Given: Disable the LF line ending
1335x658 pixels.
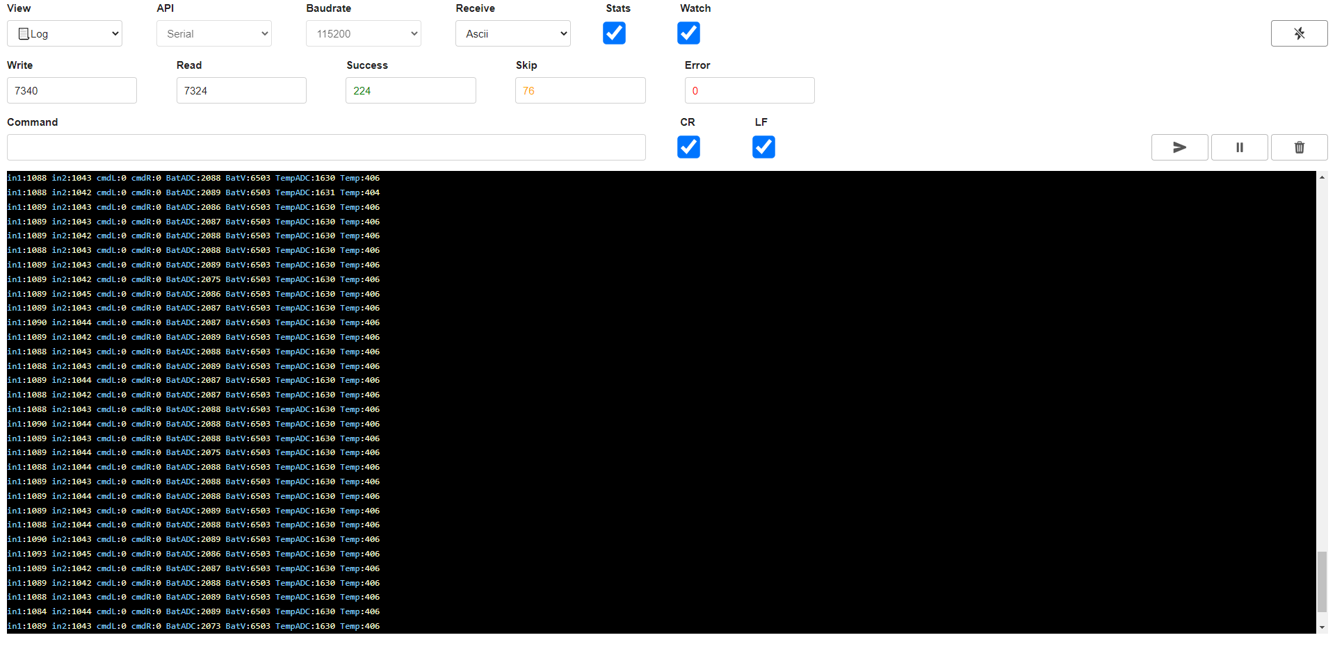Looking at the screenshot, I should (x=763, y=147).
